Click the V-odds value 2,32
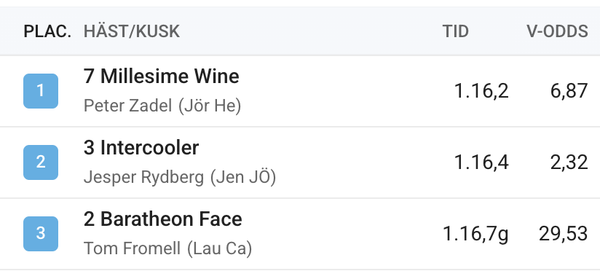Screen dimensions: 600x271 [x=569, y=162]
